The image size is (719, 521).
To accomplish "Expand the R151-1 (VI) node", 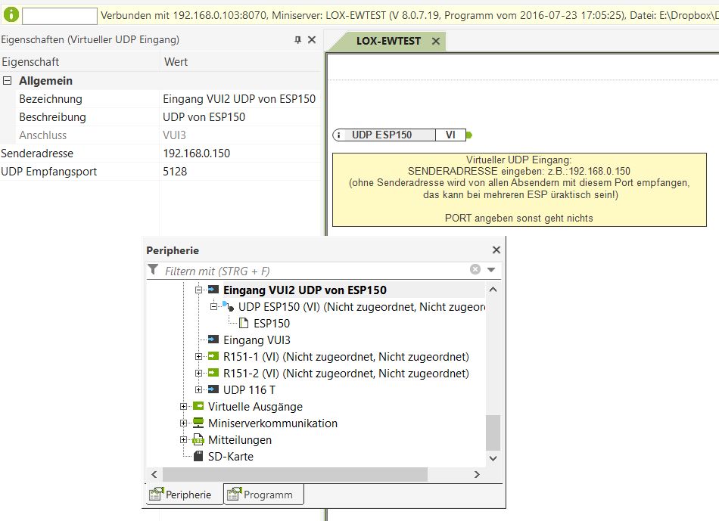I will point(198,356).
